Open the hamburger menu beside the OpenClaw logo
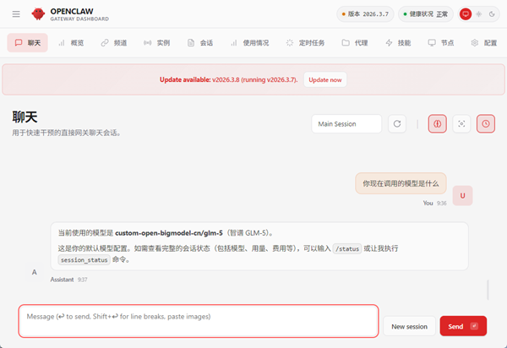Screen dimensions: 507x348 pos(16,14)
